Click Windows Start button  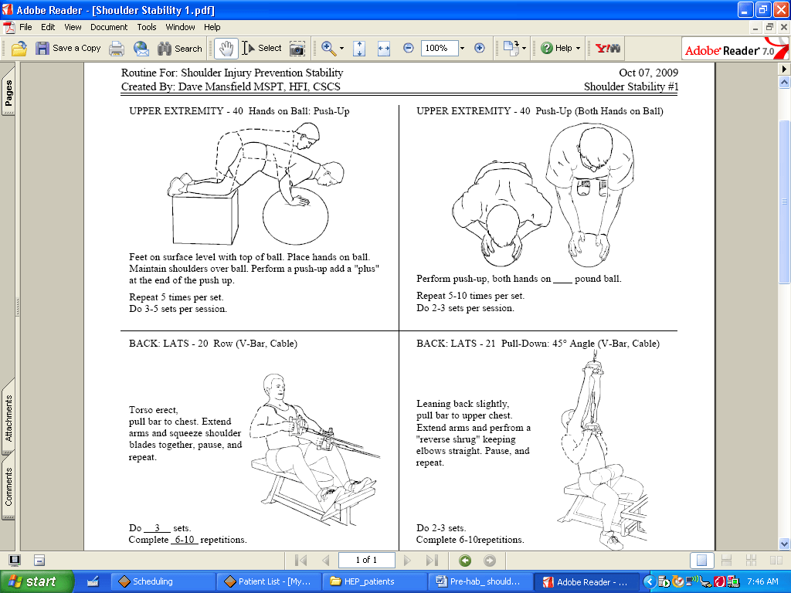pos(36,581)
